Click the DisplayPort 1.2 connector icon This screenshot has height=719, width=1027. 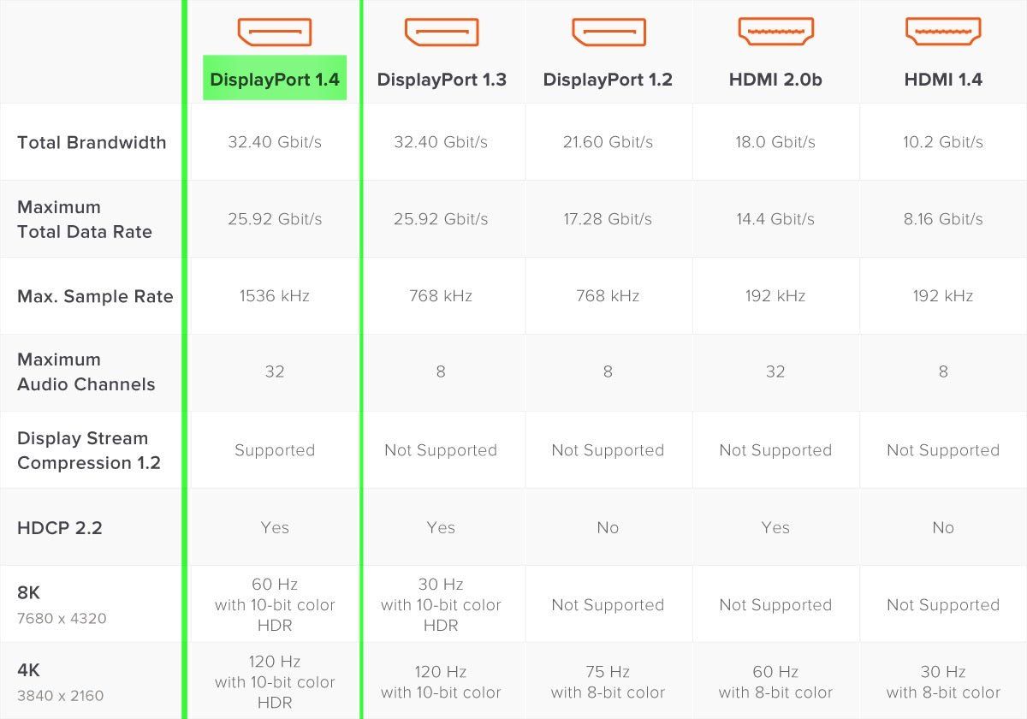pos(608,32)
